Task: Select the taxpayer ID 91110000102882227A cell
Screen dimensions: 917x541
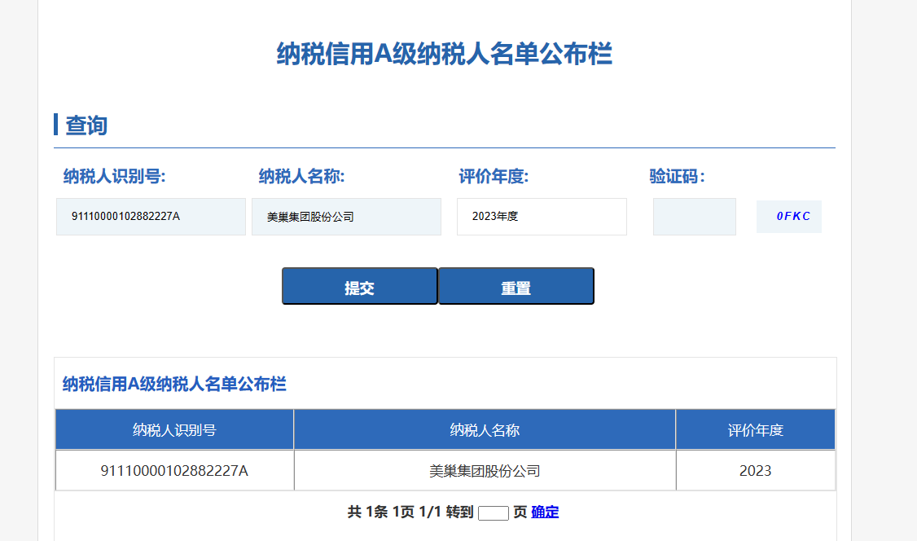Action: tap(173, 470)
